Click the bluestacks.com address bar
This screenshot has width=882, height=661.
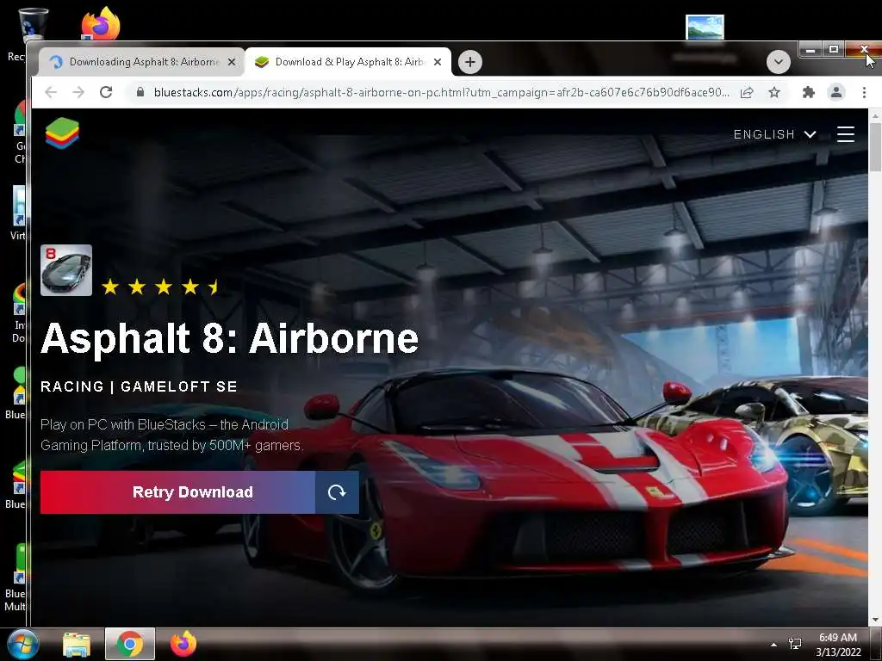pyautogui.click(x=441, y=92)
